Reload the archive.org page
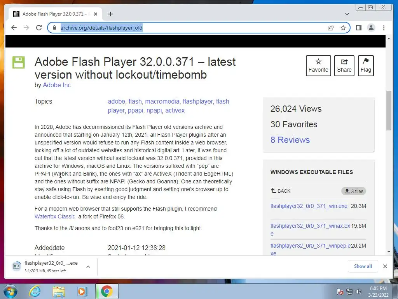This screenshot has height=299, width=398. click(39, 28)
